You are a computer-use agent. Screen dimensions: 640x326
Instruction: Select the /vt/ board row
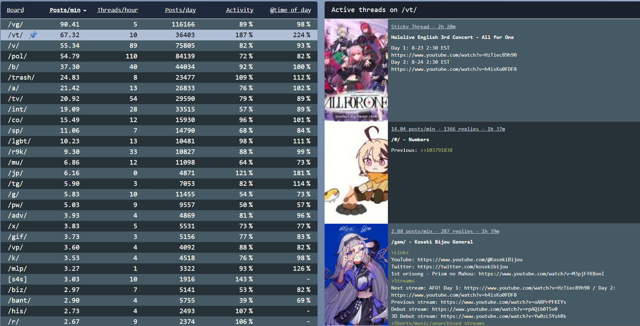(x=159, y=35)
